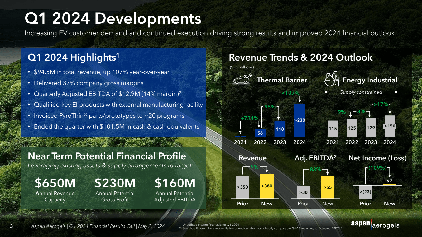This screenshot has height=237, width=422.
Task: Click the Energy Industrial 2023 bar 129
Action: [x=371, y=128]
